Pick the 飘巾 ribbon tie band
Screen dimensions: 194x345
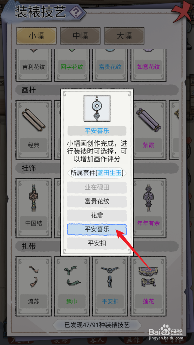coord(72,286)
